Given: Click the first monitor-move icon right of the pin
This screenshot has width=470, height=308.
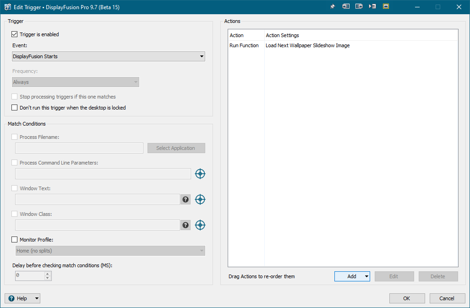Looking at the screenshot, I should [x=346, y=7].
